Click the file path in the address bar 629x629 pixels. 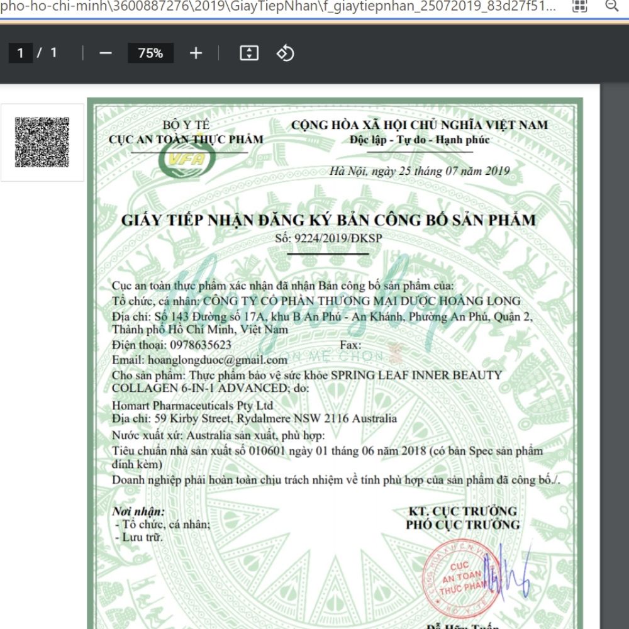pos(277,6)
